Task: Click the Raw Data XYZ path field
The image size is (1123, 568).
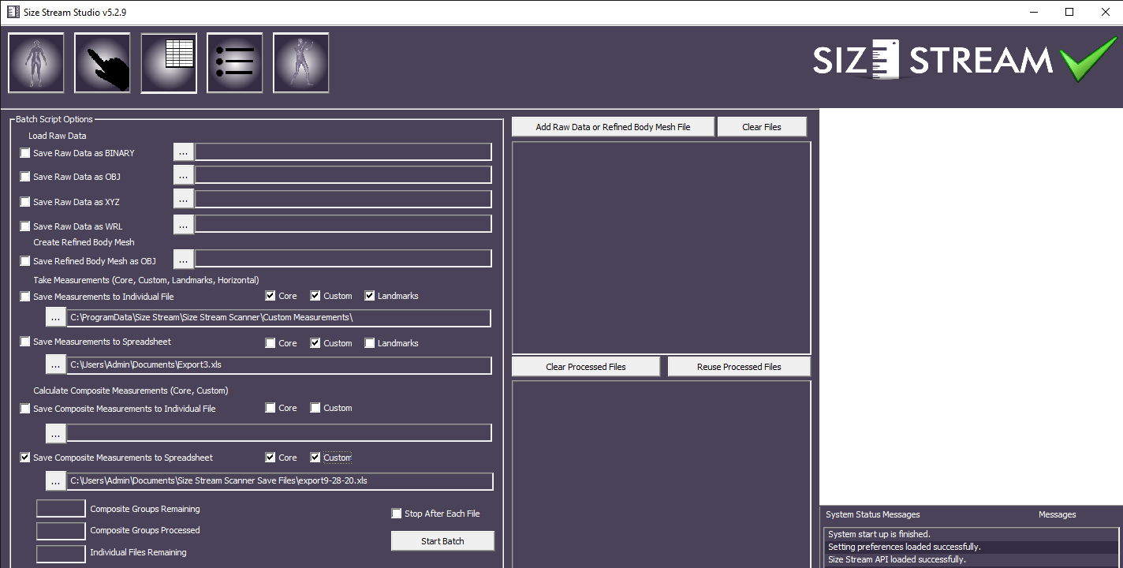Action: [343, 200]
